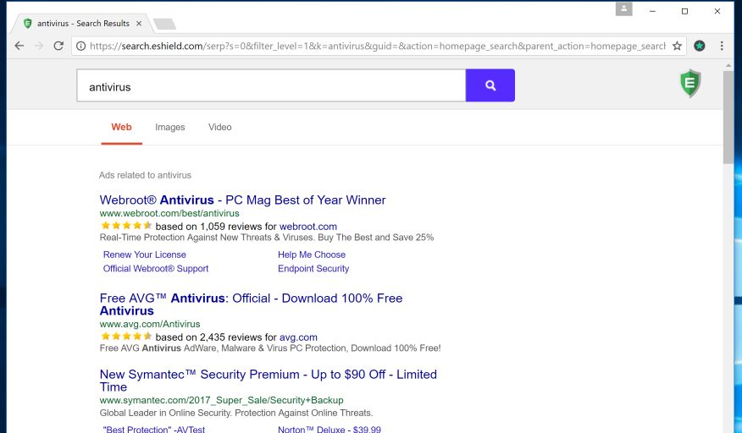The height and width of the screenshot is (433, 742).
Task: Select the antivirus - Search Results tab
Action: click(82, 23)
